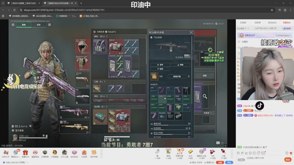294x165 pixels.
Task: Send the 赞 gift
Action: pos(157,154)
